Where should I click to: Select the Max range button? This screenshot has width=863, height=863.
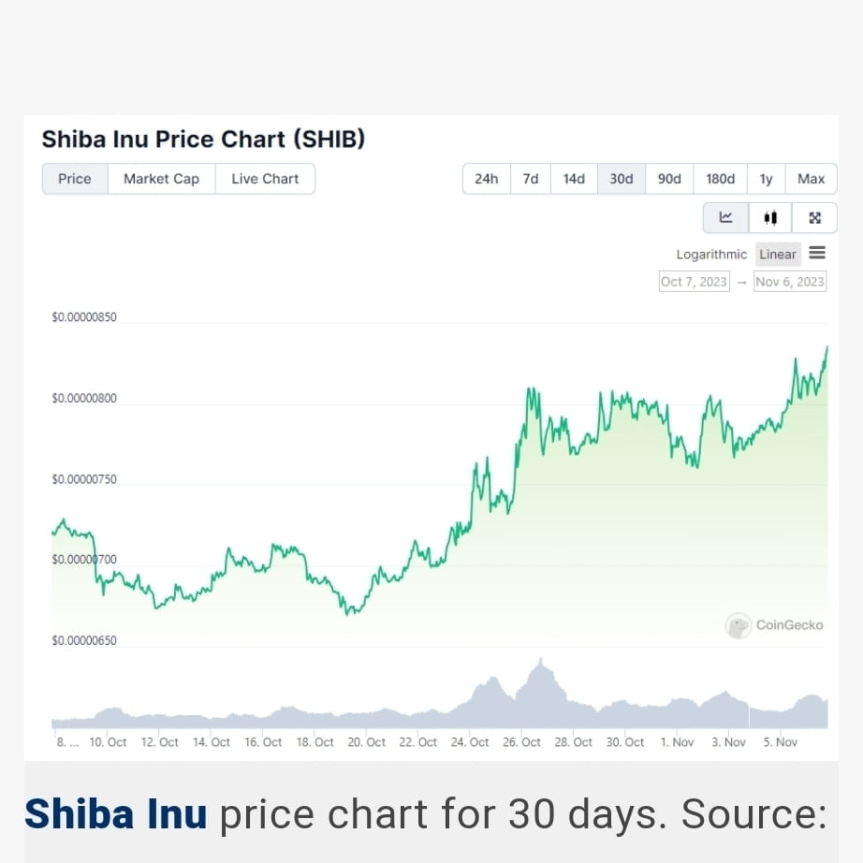(810, 179)
